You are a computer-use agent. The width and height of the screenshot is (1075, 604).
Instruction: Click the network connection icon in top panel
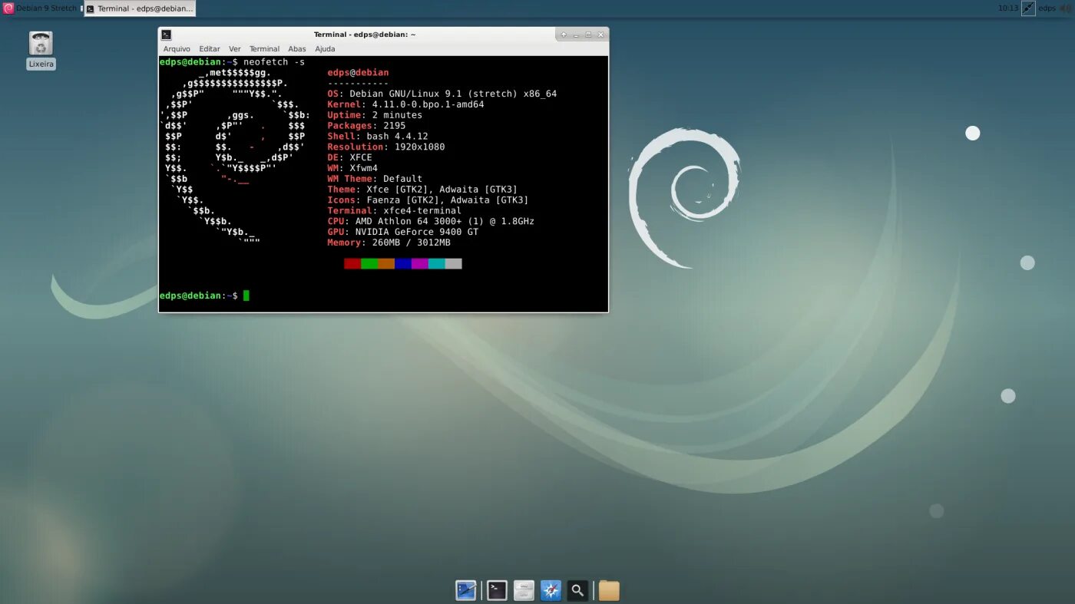point(1028,8)
